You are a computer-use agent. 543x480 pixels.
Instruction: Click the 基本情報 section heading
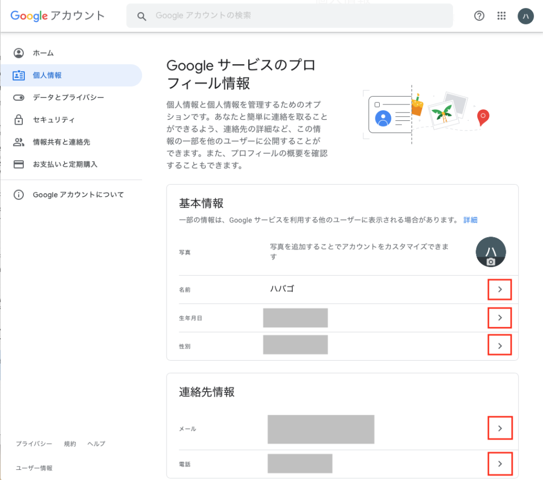click(x=201, y=203)
